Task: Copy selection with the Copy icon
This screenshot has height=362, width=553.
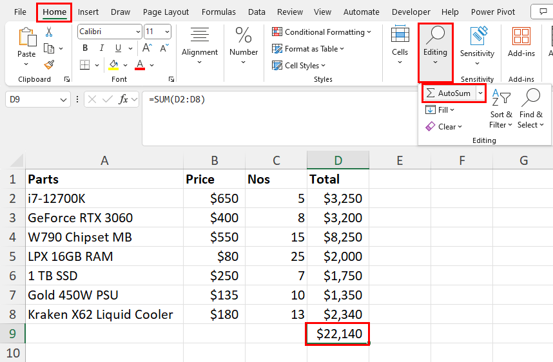Action: pyautogui.click(x=49, y=48)
